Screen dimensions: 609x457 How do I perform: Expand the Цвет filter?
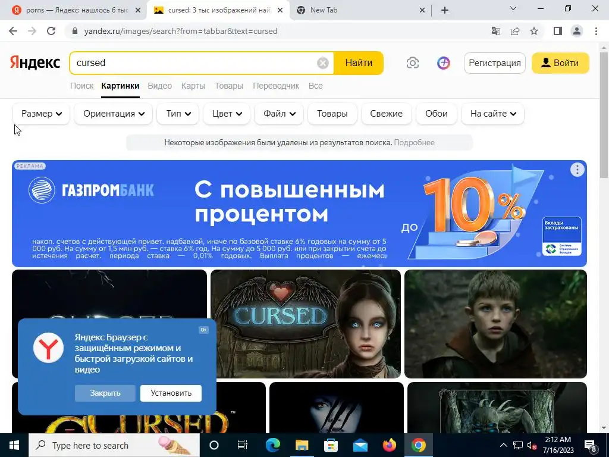(227, 114)
